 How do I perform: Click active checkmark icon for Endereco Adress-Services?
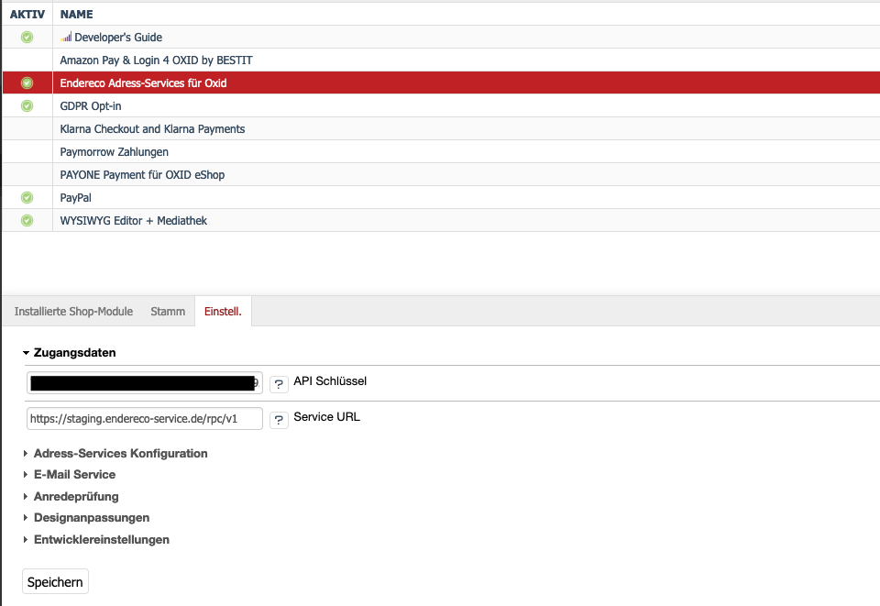[27, 83]
